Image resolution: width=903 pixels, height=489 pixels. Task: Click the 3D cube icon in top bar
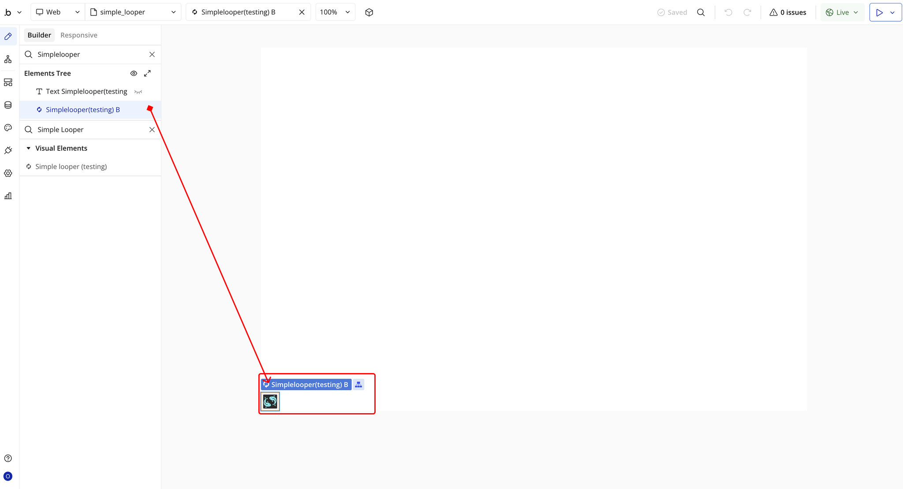[x=369, y=12]
